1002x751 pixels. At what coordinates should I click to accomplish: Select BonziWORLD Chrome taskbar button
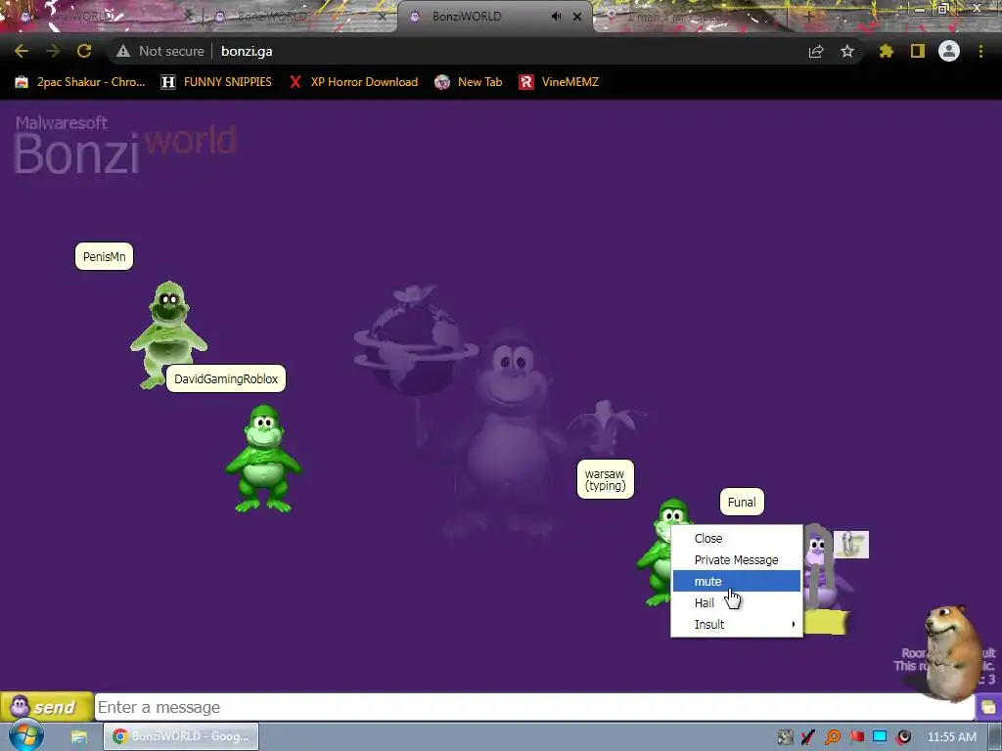[x=181, y=736]
